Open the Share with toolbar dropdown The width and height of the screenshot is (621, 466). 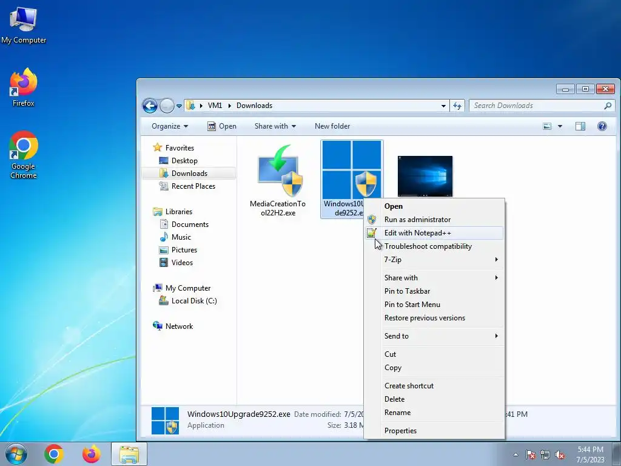(275, 126)
